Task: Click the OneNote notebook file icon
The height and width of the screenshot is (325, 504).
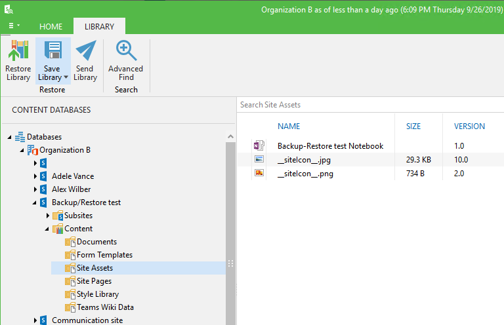Action: (x=259, y=145)
